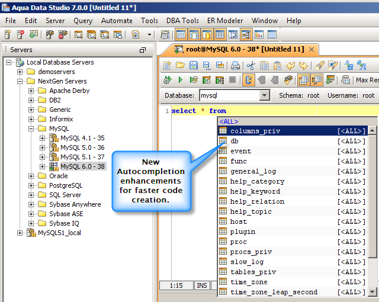
Task: Click the Save As floppy icon with dots
Action: [207, 66]
